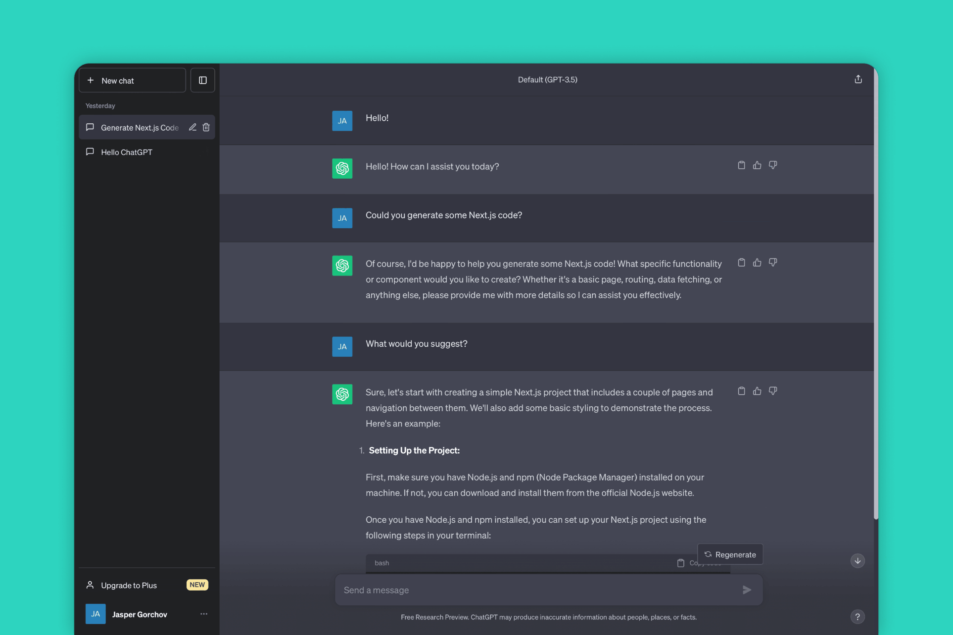953x635 pixels.
Task: Click Upgrade to Plus
Action: pyautogui.click(x=147, y=585)
